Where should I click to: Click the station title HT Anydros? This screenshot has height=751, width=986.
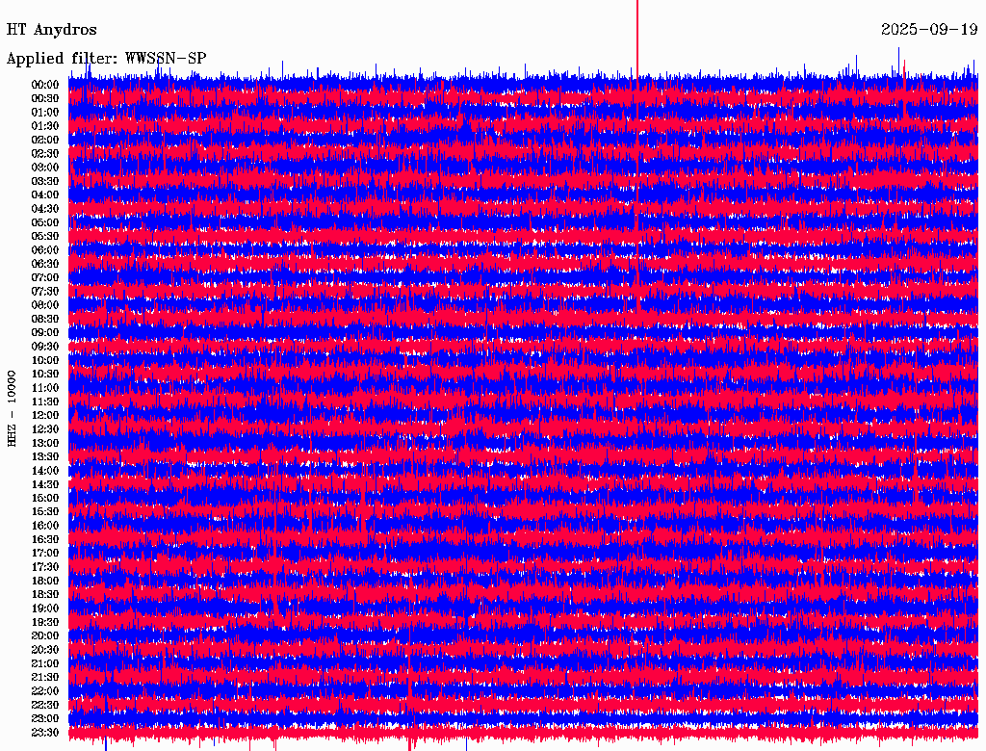coord(52,30)
